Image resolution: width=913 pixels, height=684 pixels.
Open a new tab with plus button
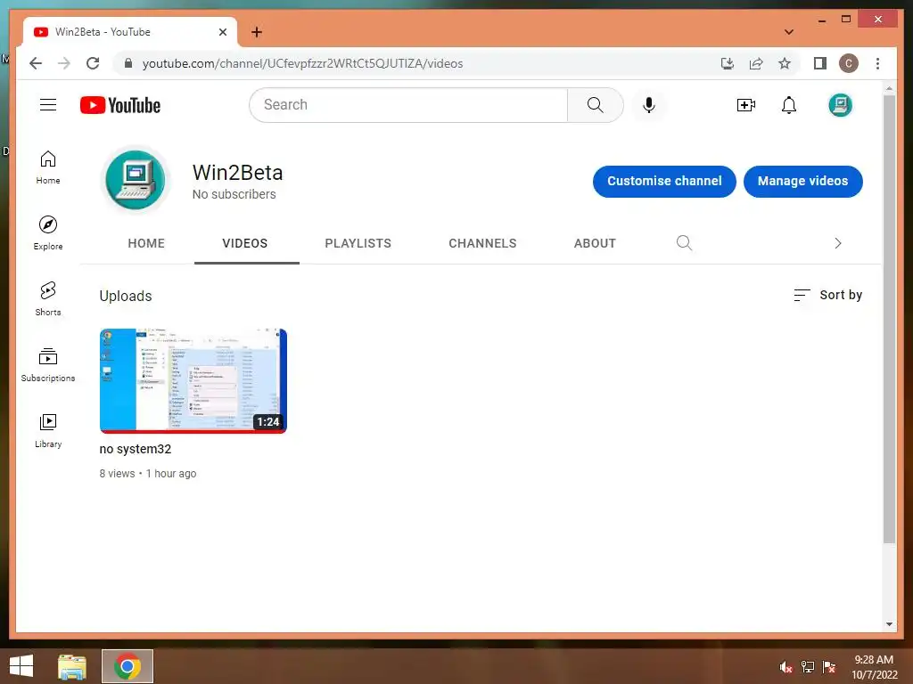coord(257,32)
